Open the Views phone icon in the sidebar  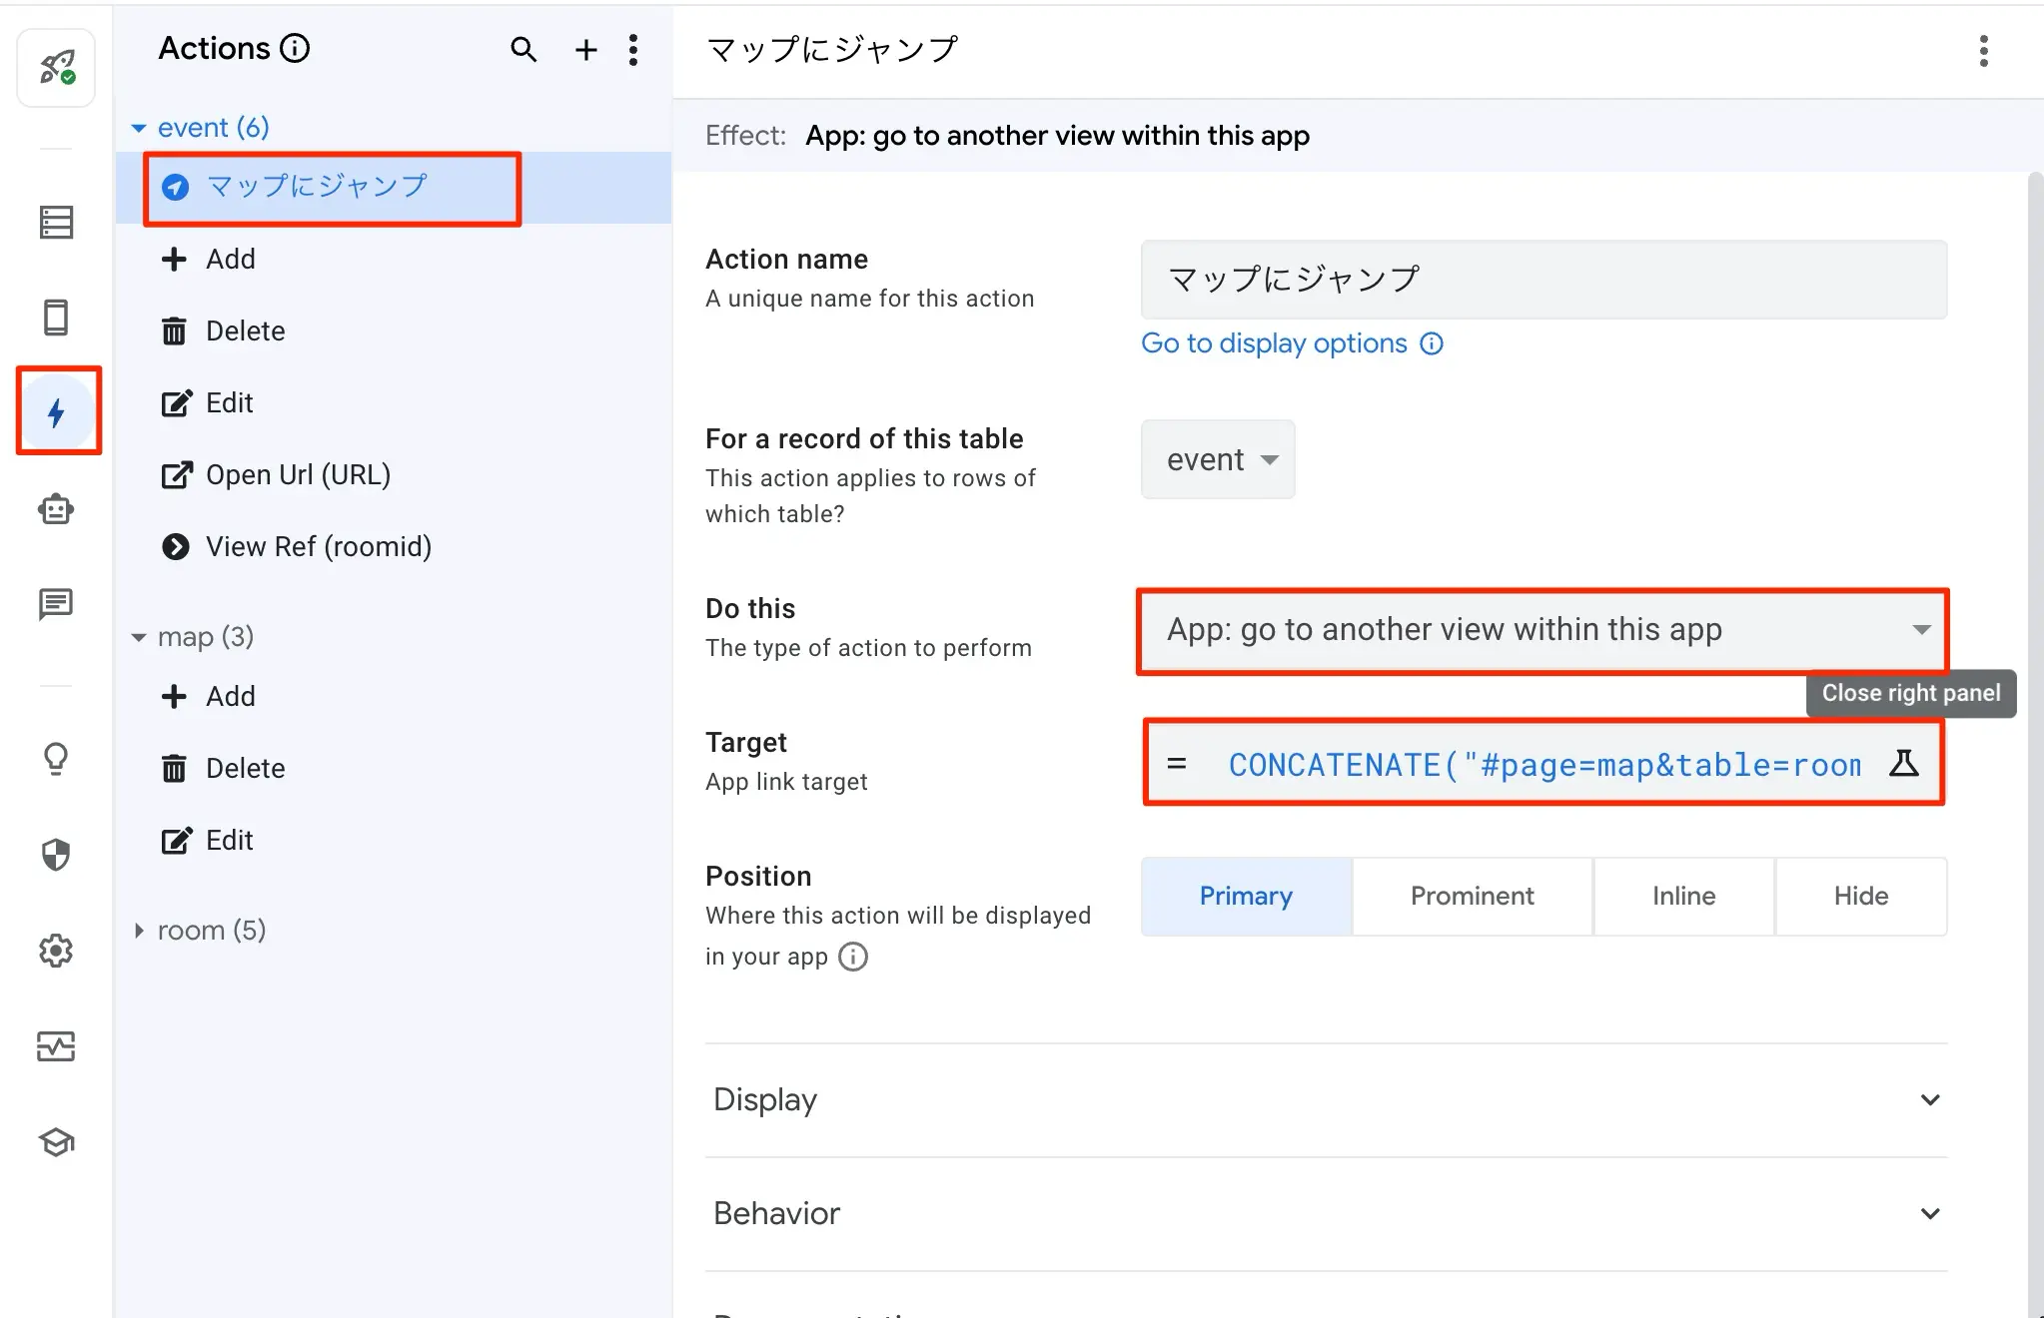(x=56, y=318)
